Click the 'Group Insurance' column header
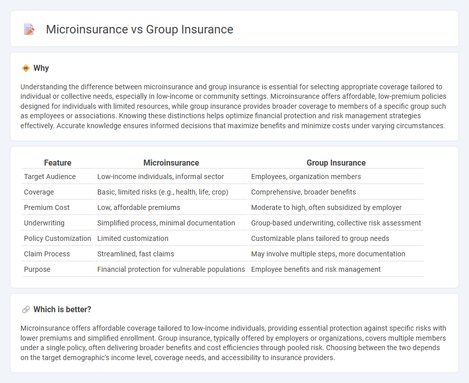Screen dimensions: 469x383 pyautogui.click(x=336, y=163)
